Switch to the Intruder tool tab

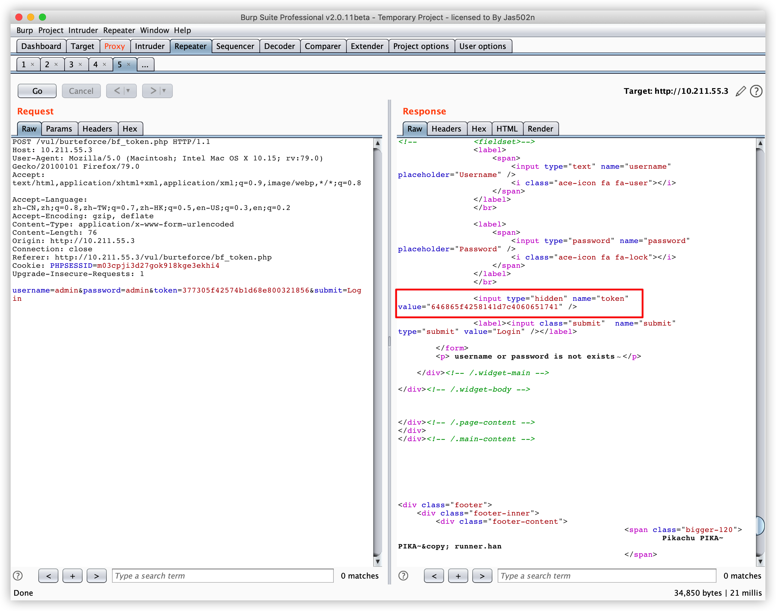tap(149, 46)
